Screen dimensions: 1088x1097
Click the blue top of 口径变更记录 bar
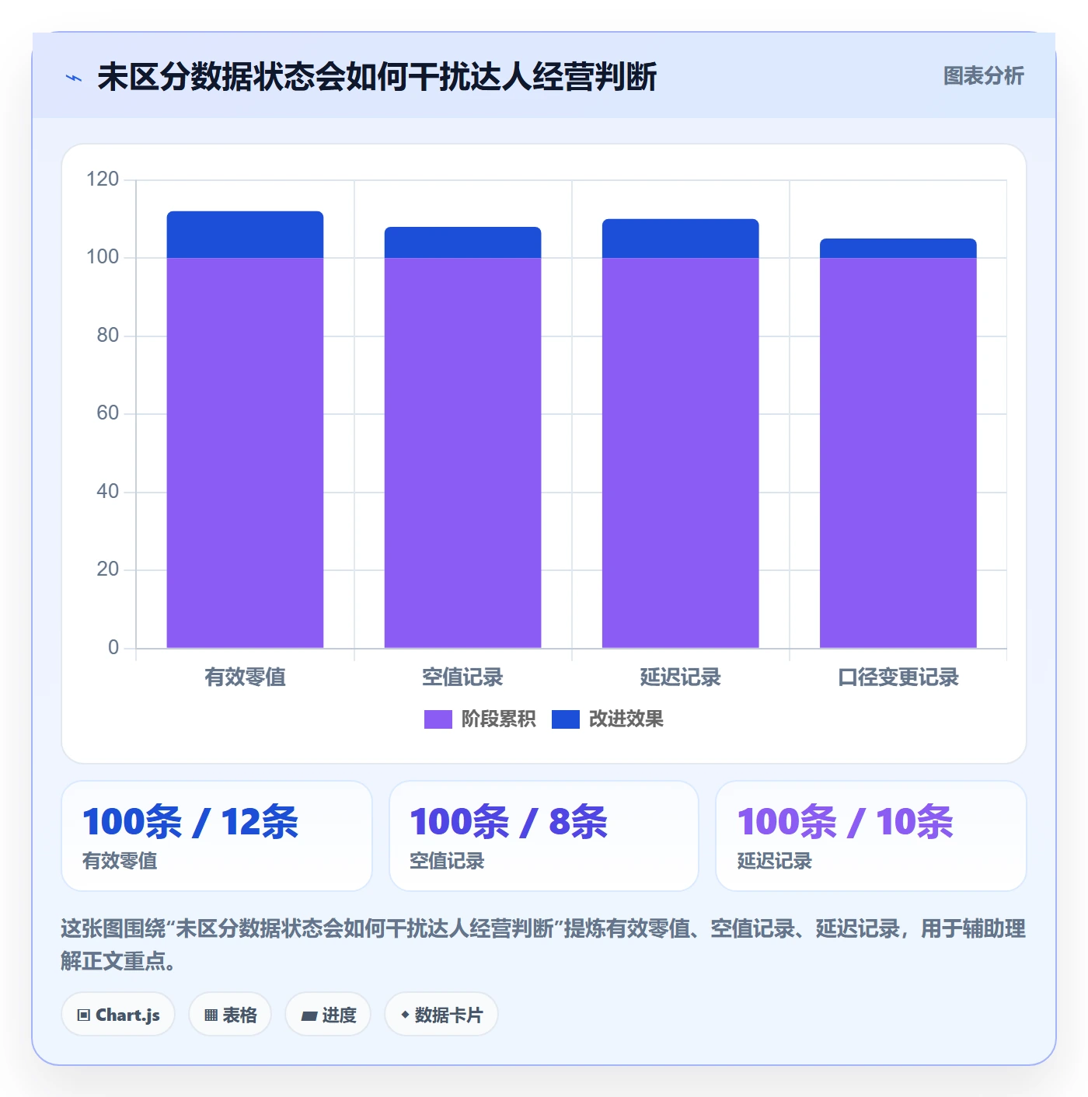tap(898, 249)
